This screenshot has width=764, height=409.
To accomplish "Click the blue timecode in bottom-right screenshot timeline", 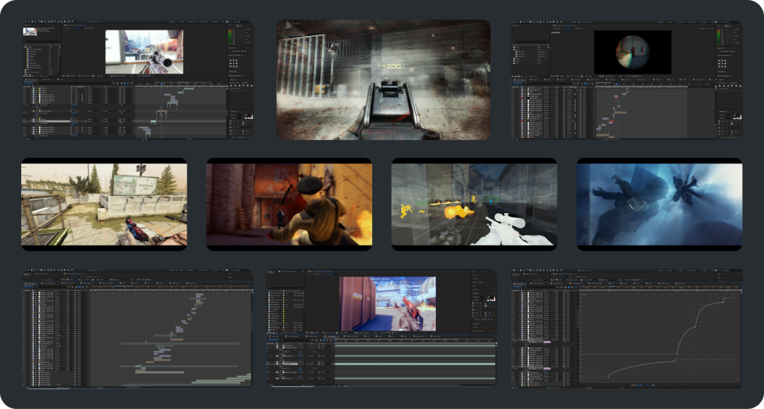I will (517, 287).
